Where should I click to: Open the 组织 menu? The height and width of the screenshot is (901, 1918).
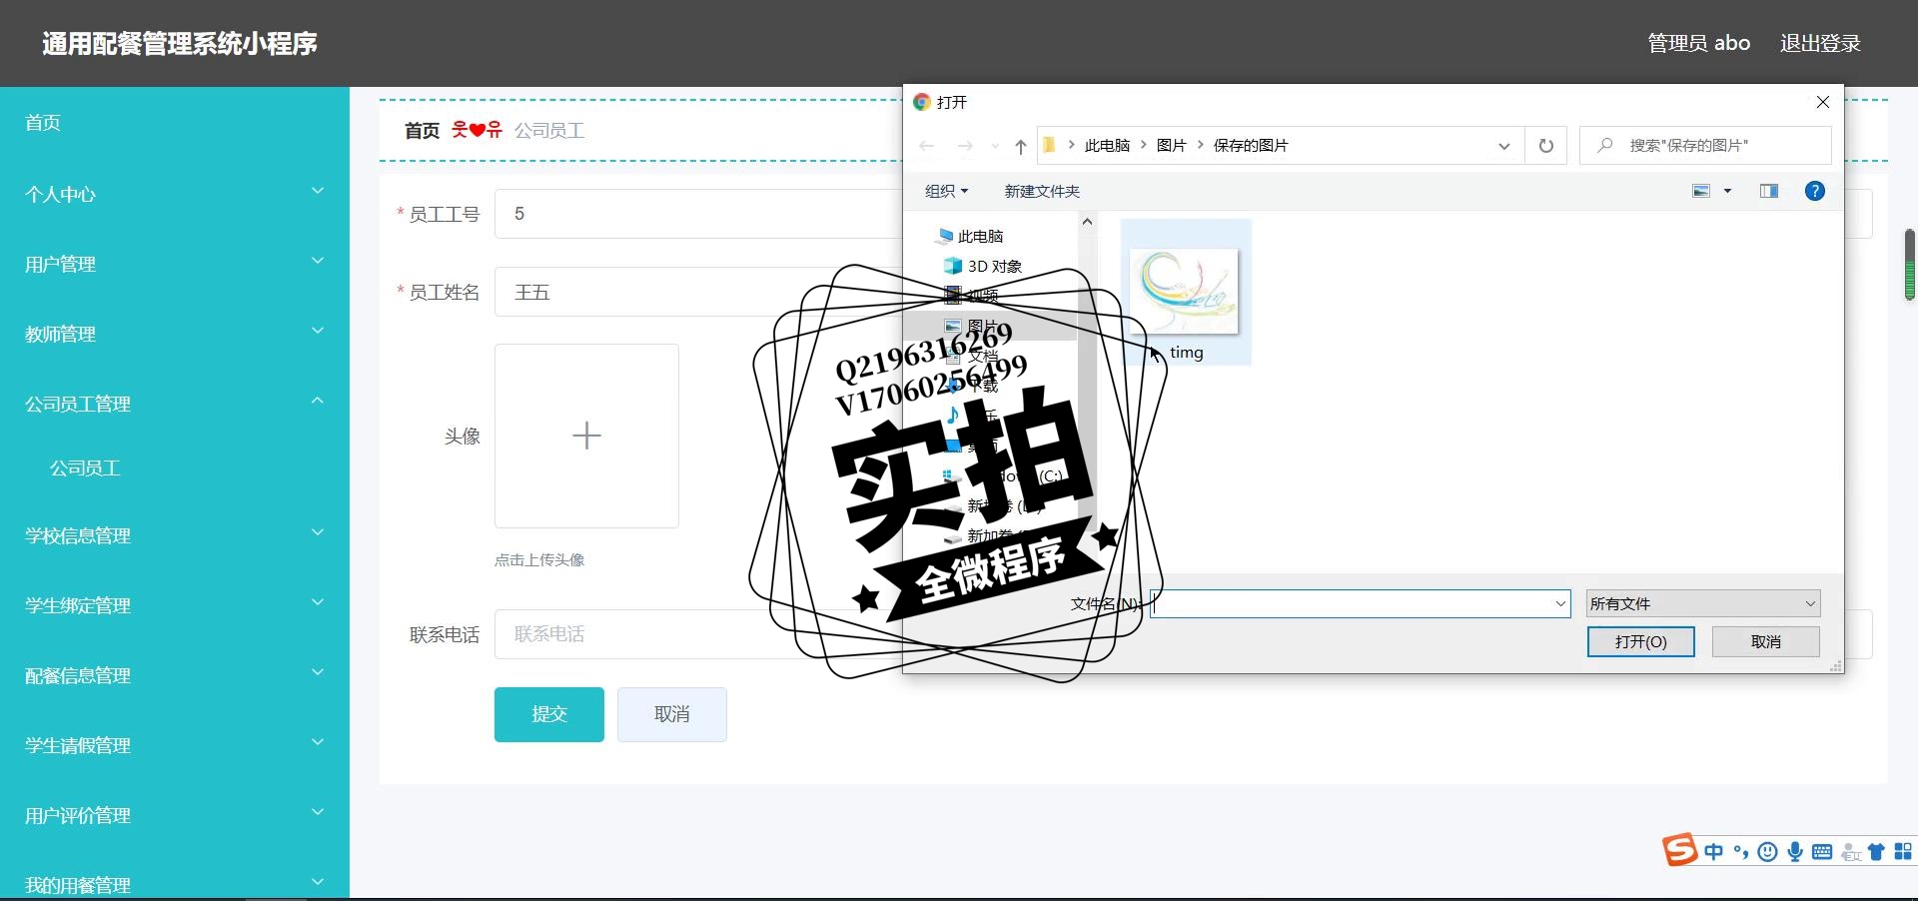pos(946,191)
